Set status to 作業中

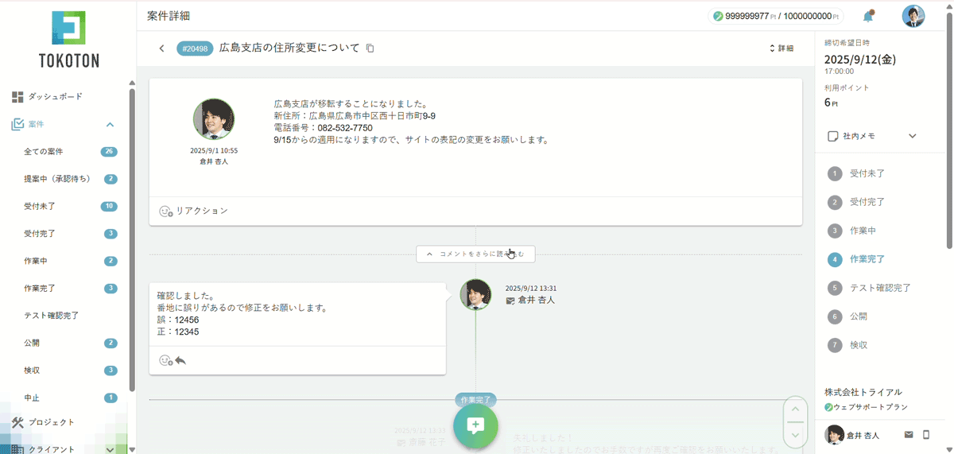(x=863, y=231)
